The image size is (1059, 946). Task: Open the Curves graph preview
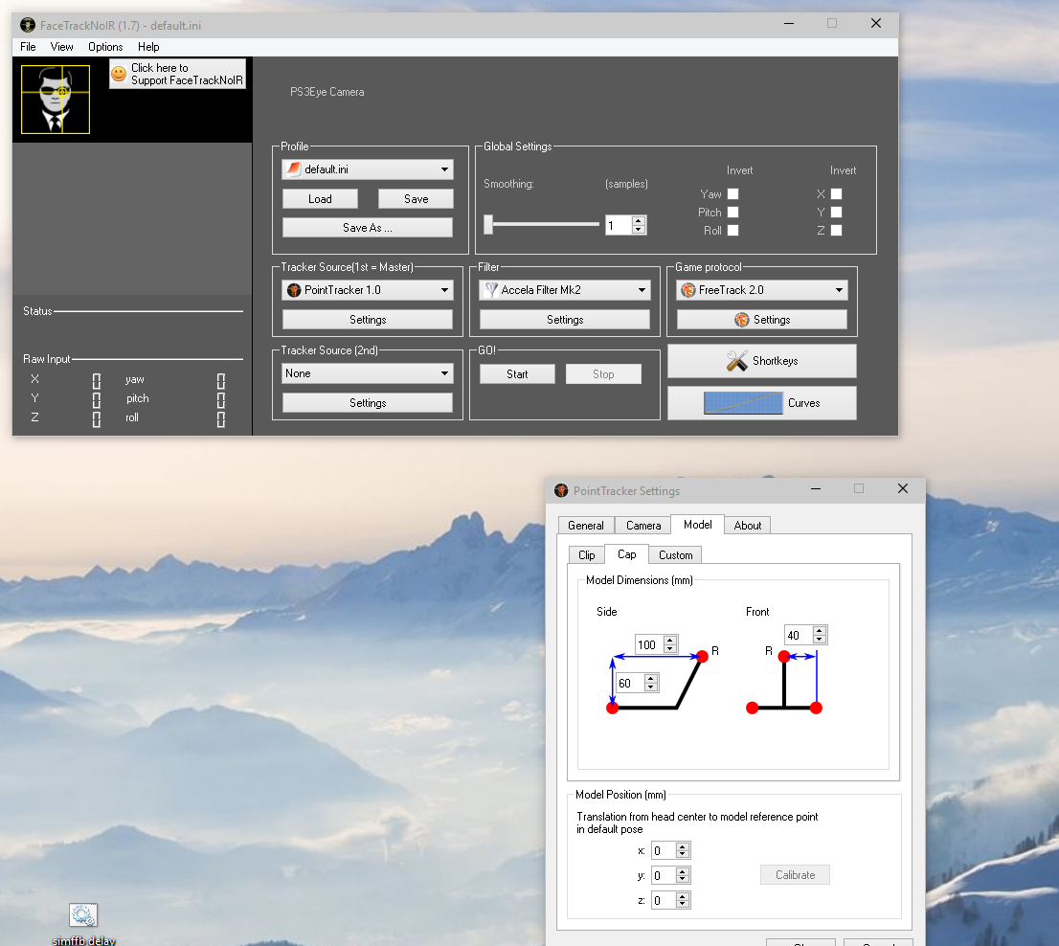click(743, 403)
